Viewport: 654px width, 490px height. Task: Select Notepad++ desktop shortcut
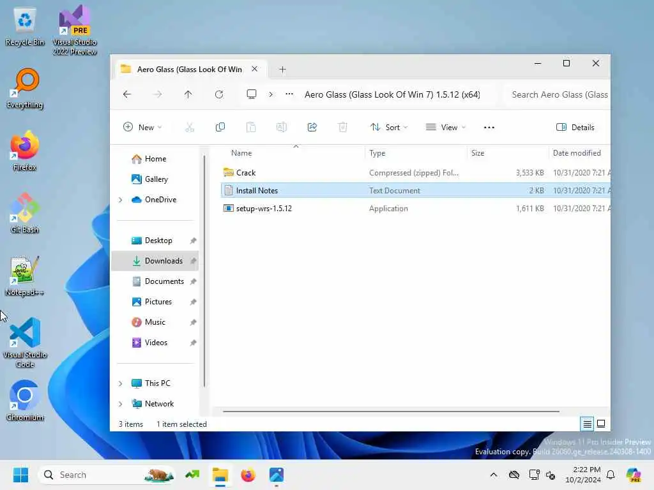click(x=25, y=276)
